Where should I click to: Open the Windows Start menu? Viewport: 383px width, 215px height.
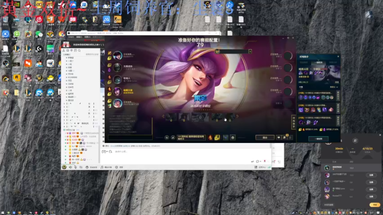tap(3, 213)
